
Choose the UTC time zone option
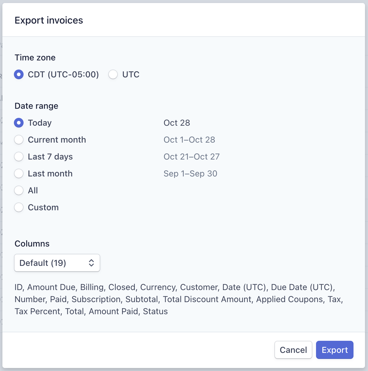point(113,74)
